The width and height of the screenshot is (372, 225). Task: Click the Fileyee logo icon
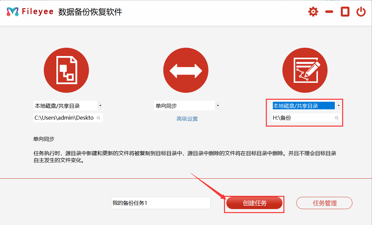point(13,12)
